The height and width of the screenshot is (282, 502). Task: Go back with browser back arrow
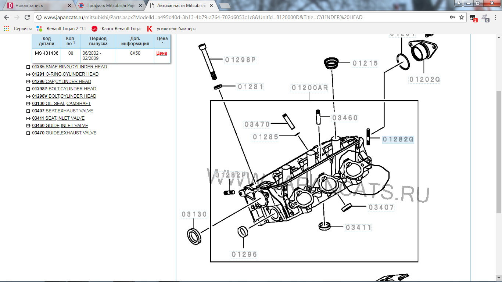[7, 17]
